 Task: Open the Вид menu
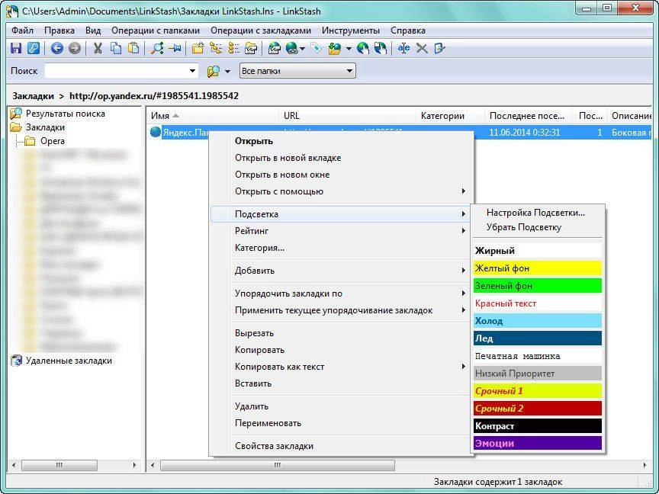(93, 30)
